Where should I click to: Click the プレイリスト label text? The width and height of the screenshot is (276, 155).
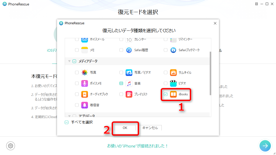click(x=141, y=94)
